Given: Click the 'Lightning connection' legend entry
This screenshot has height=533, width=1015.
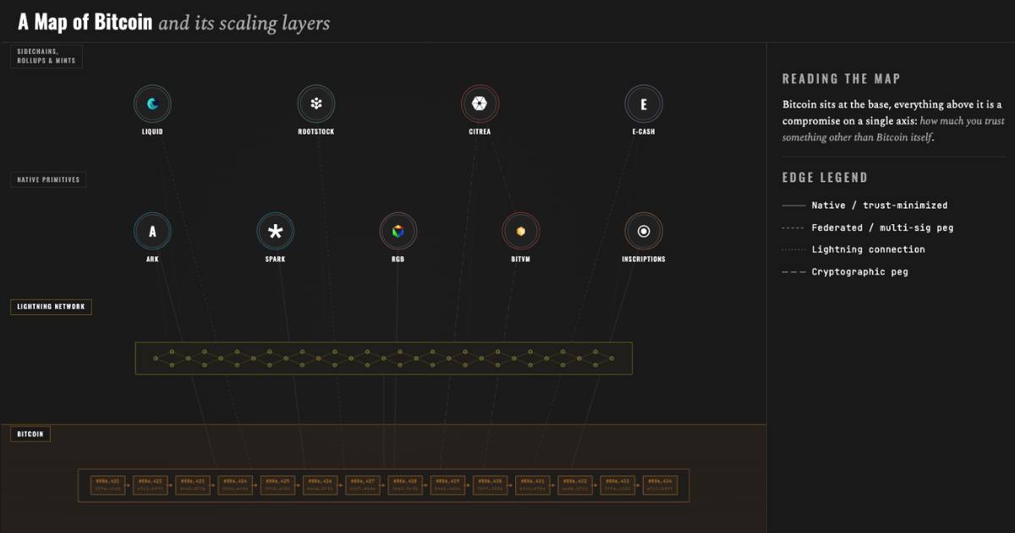Looking at the screenshot, I should click(x=853, y=250).
